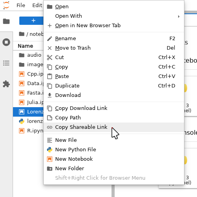Choose Move to Trash
The height and width of the screenshot is (197, 197).
pyautogui.click(x=114, y=48)
